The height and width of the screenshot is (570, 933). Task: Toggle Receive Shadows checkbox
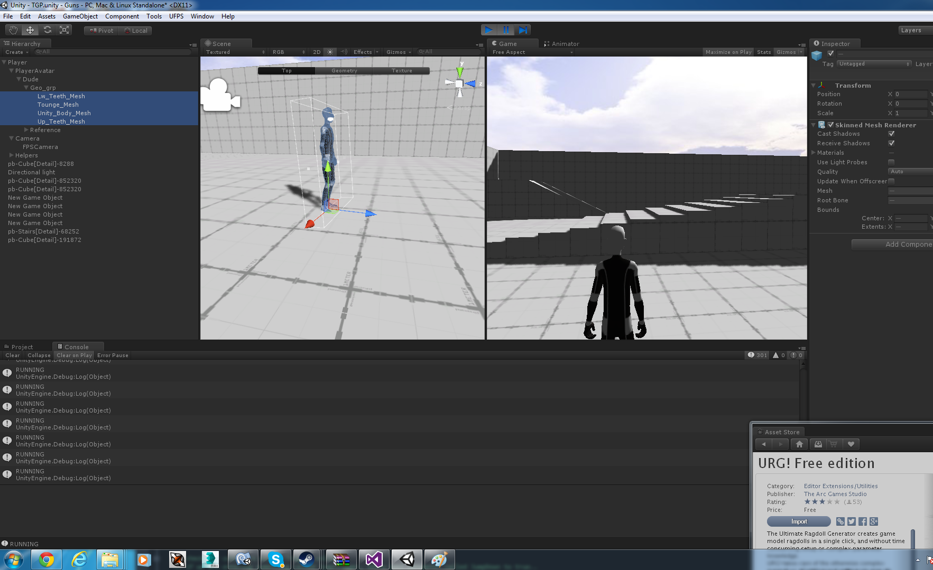(x=891, y=143)
